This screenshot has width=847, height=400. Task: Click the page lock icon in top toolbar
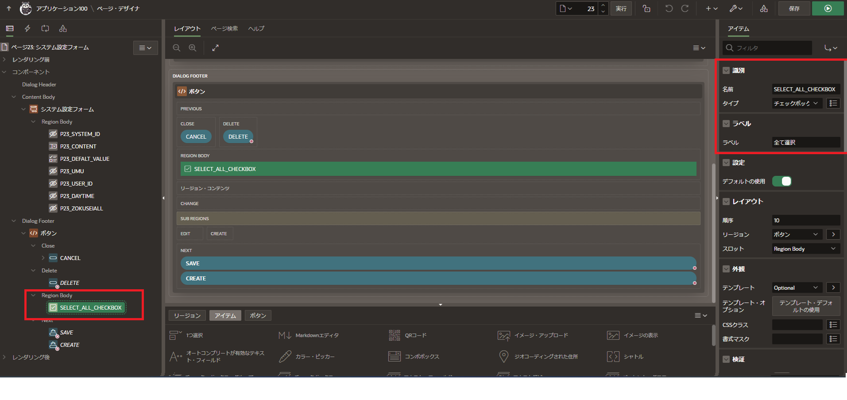pos(646,8)
